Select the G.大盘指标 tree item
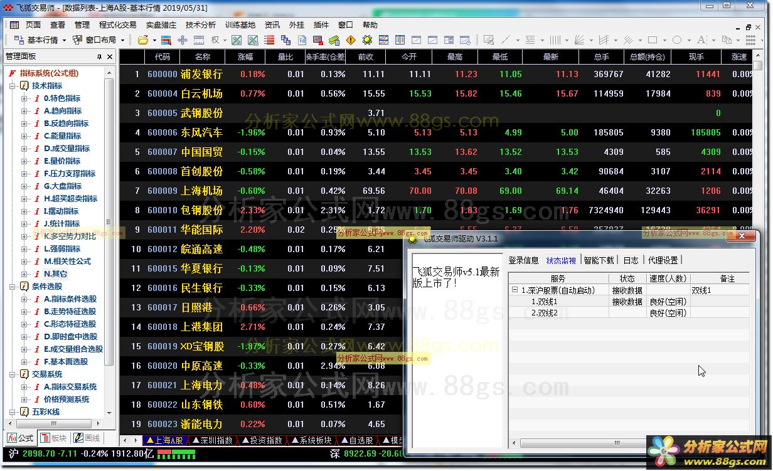The height and width of the screenshot is (471, 773). (x=63, y=186)
